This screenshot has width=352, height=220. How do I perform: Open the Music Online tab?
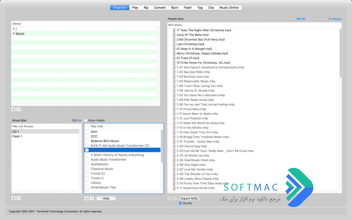[x=229, y=7]
